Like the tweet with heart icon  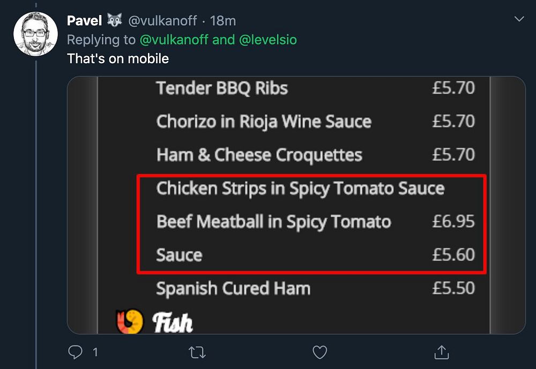[x=319, y=352]
